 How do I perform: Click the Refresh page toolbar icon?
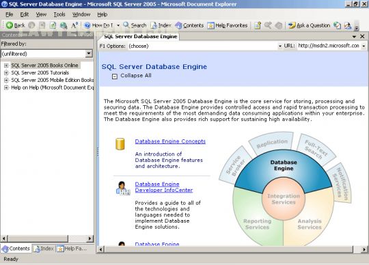point(53,25)
